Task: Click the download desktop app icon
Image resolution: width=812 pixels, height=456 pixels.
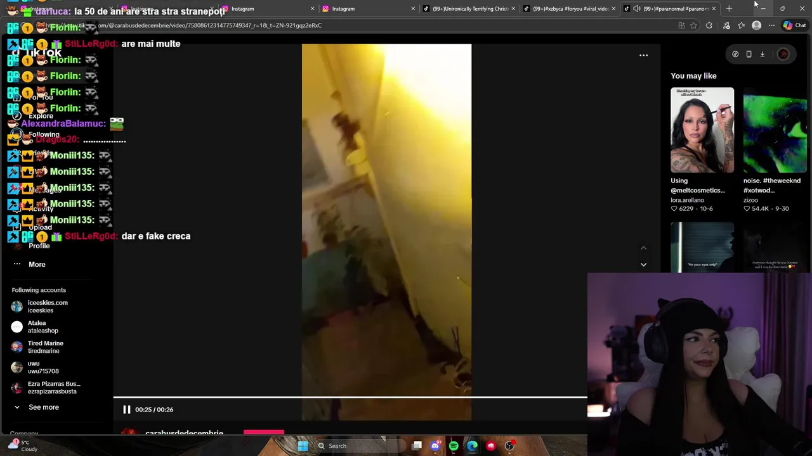Action: point(763,54)
